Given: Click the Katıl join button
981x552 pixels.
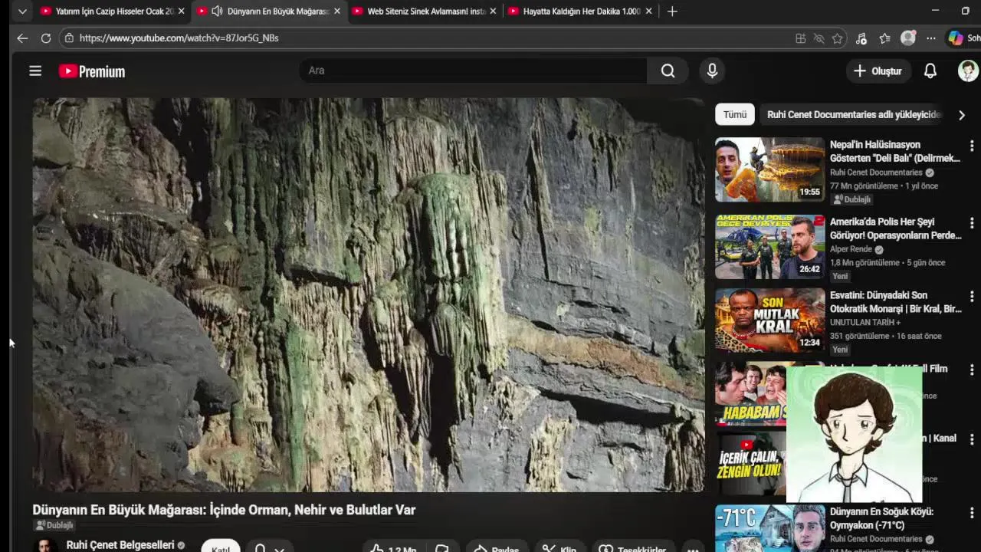Looking at the screenshot, I should pos(221,547).
